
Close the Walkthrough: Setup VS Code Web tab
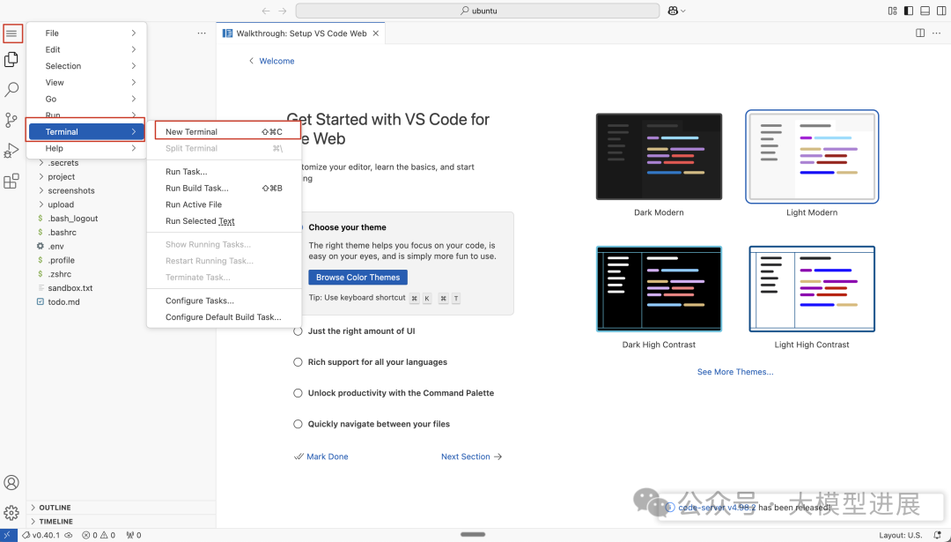pos(376,33)
